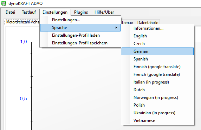Screen dimensions: 201x130
Task: Switch to the Motordrehzahl-Achs tab
Action: pos(22,22)
